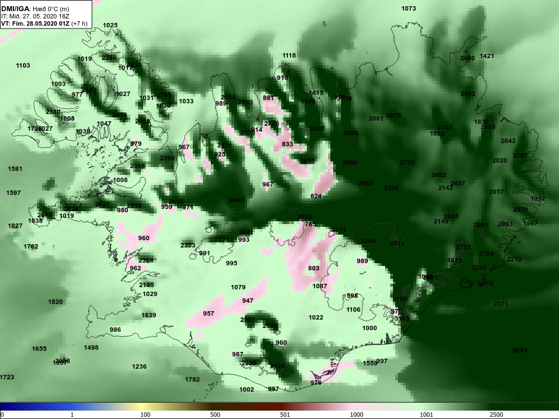The image size is (559, 419).
Task: Click the map value '1723'
Action: coord(7,377)
